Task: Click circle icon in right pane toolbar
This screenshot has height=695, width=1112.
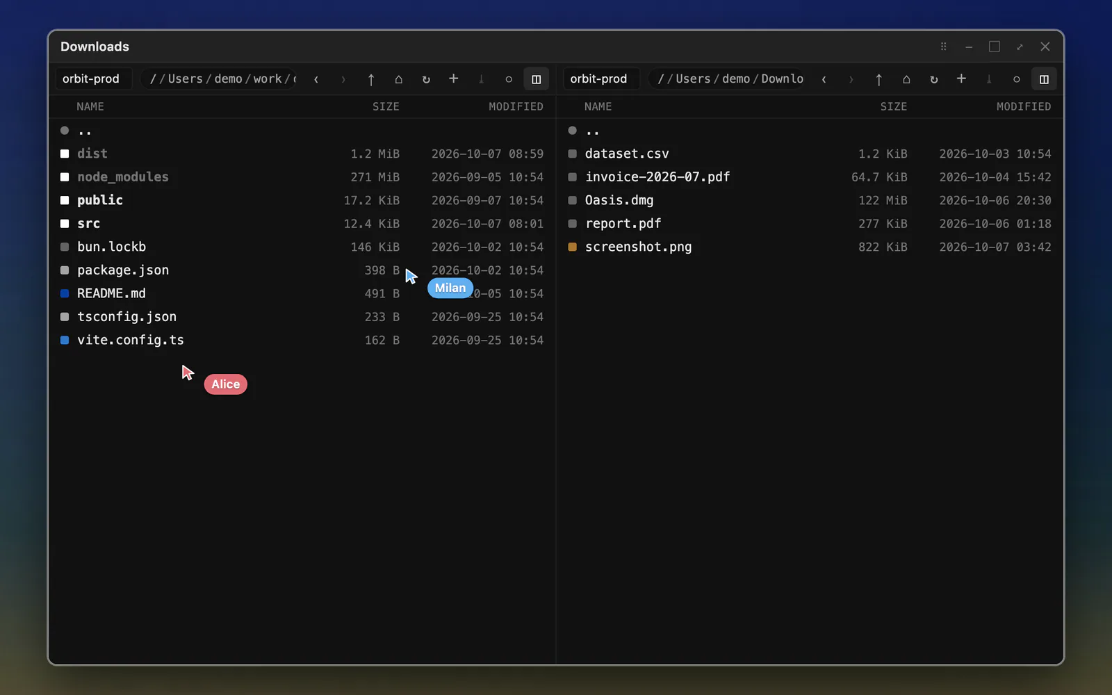Action: click(1017, 79)
